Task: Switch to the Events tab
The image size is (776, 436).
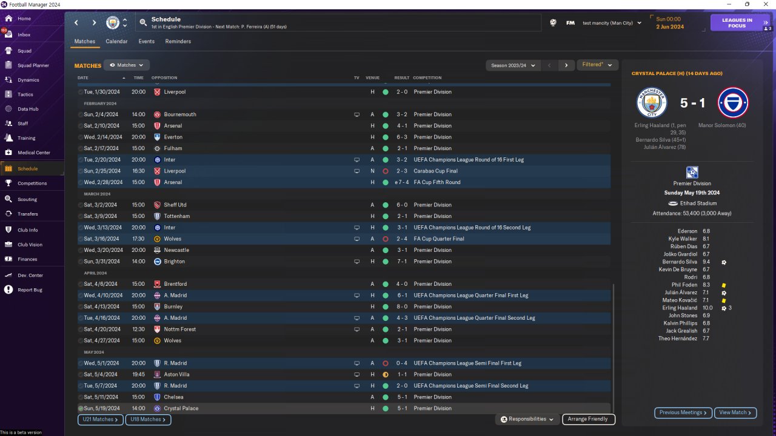Action: [x=146, y=41]
